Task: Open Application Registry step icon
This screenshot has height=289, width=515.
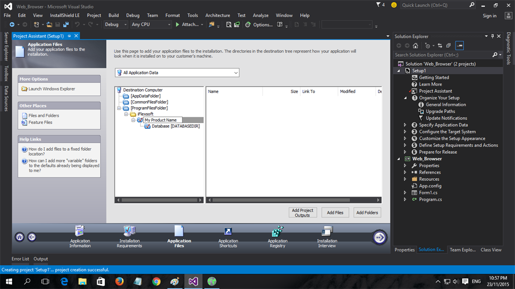Action: click(278, 231)
